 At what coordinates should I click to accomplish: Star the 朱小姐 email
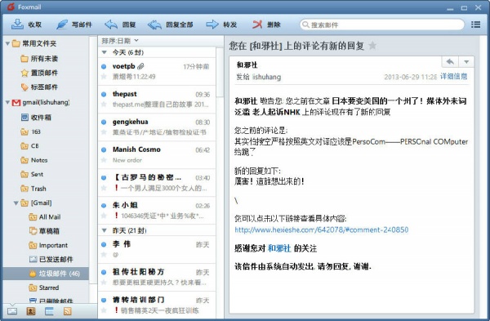coord(104,216)
